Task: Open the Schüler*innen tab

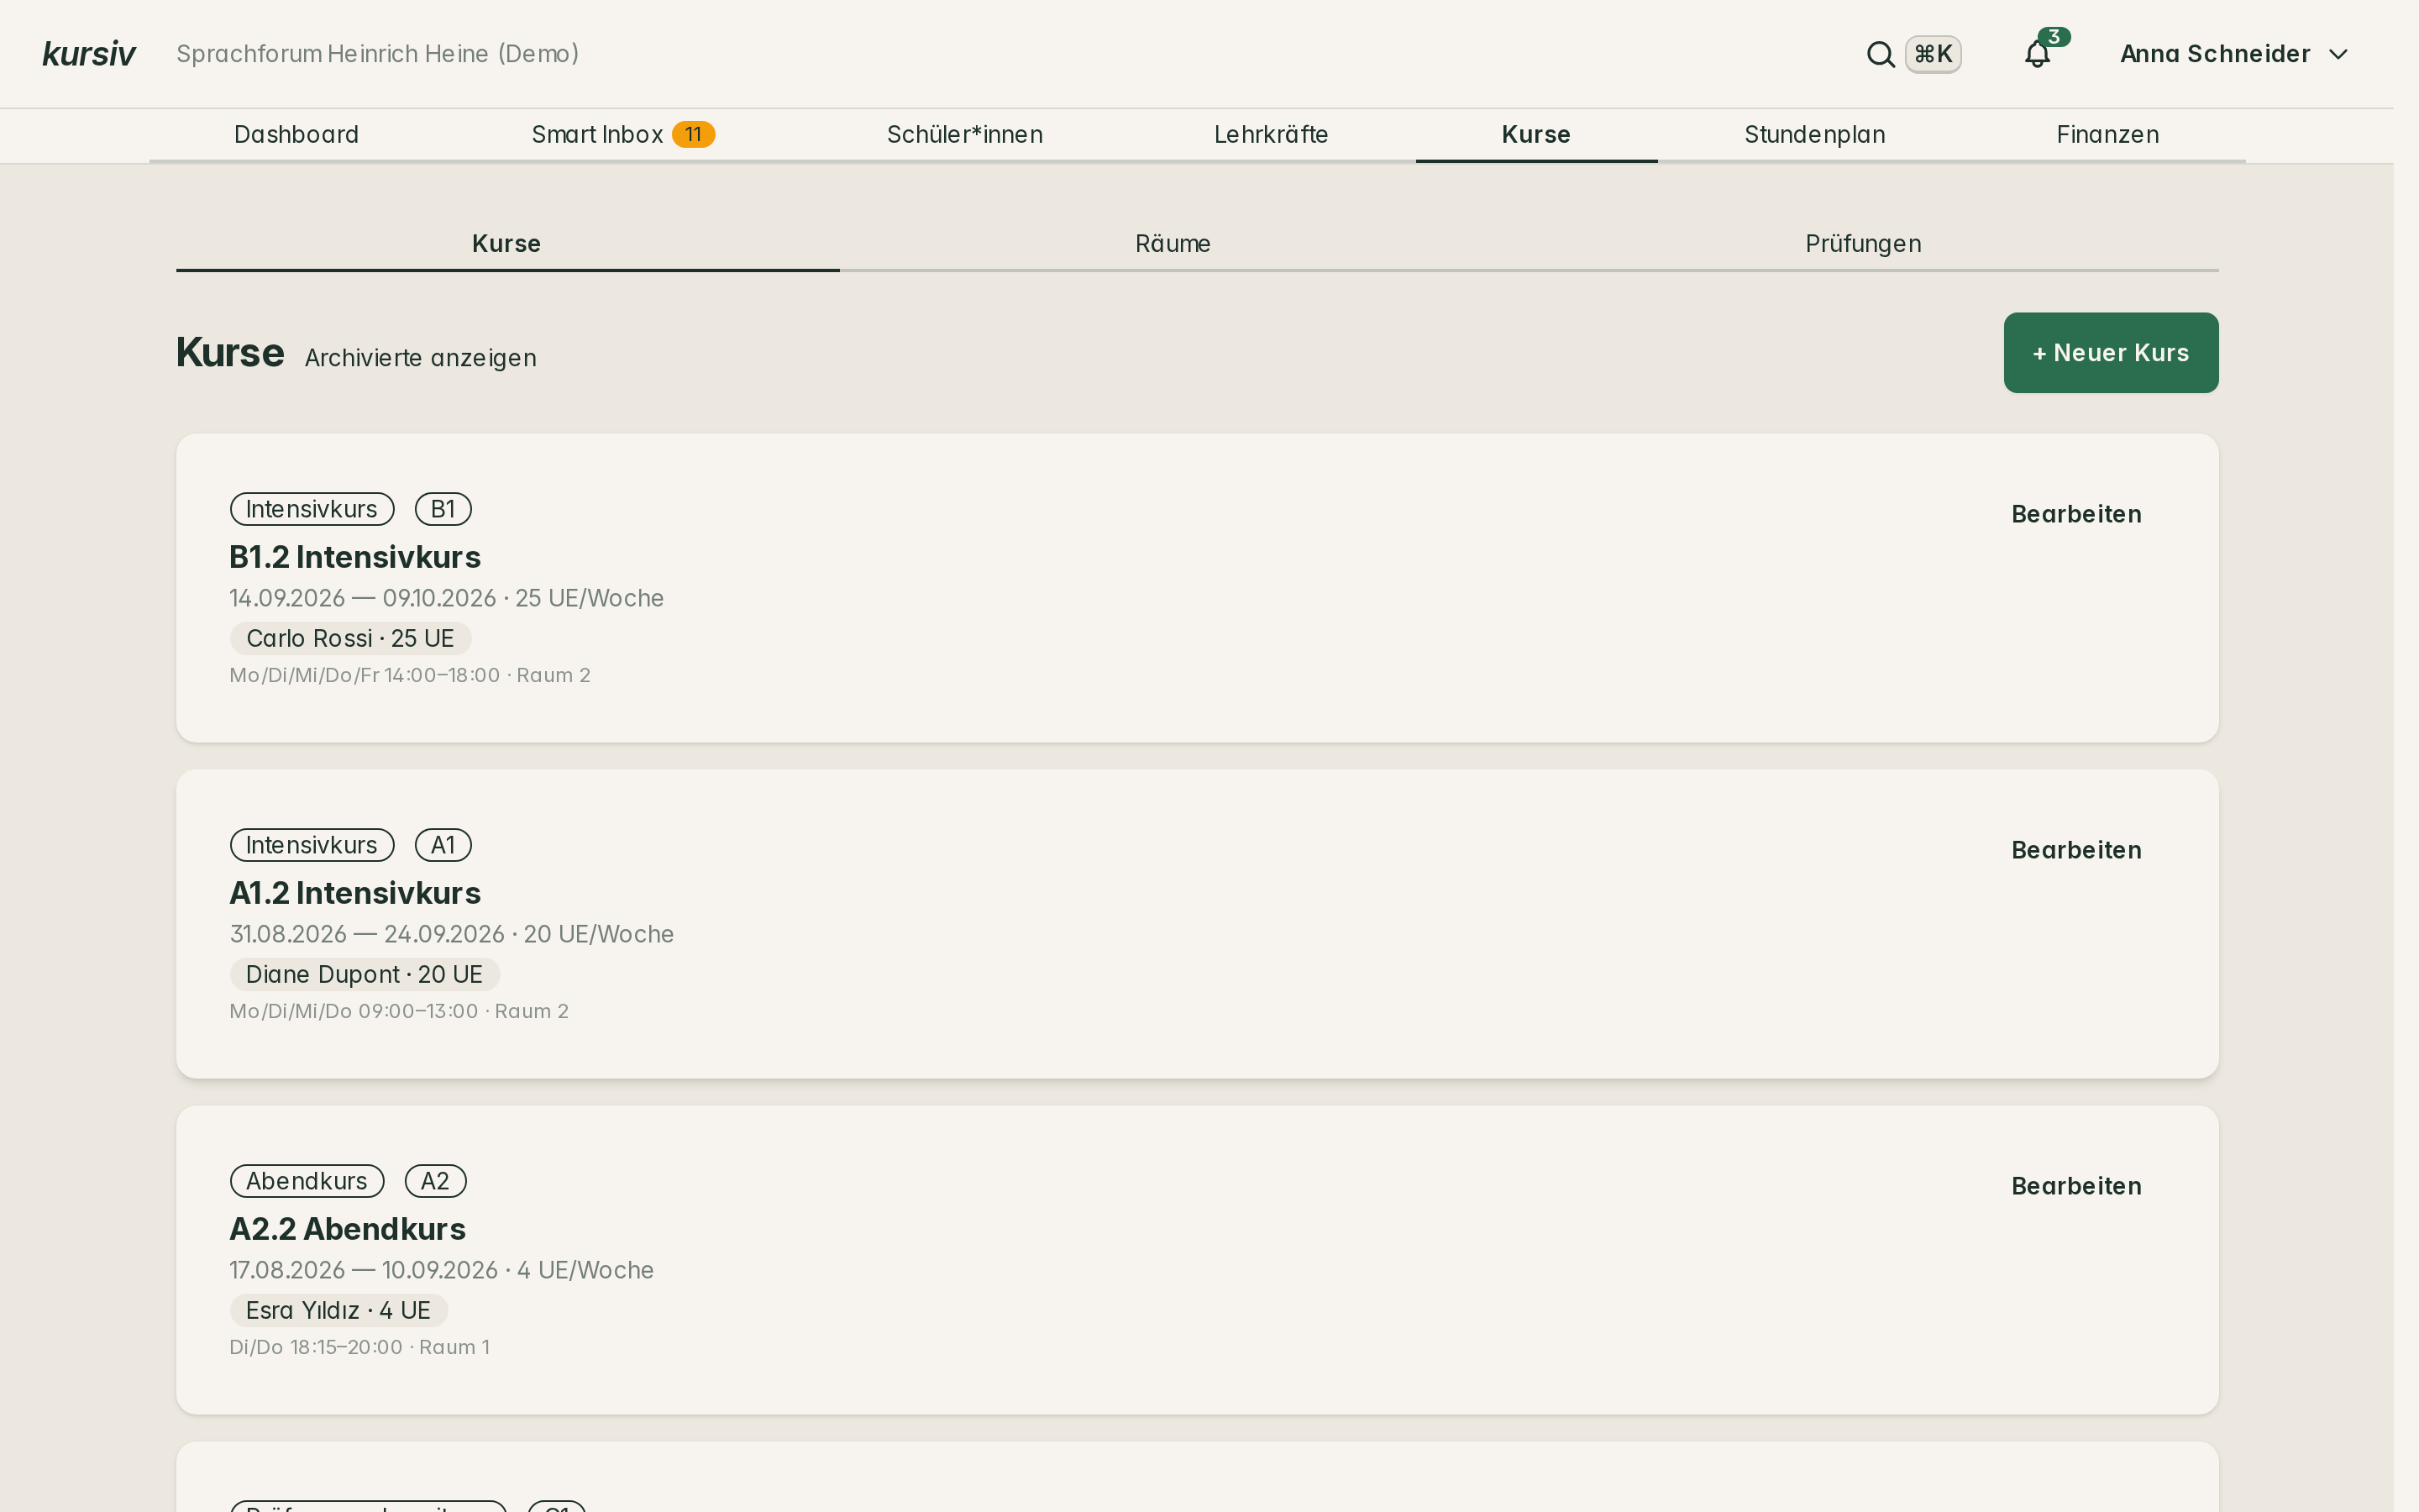Action: click(964, 135)
